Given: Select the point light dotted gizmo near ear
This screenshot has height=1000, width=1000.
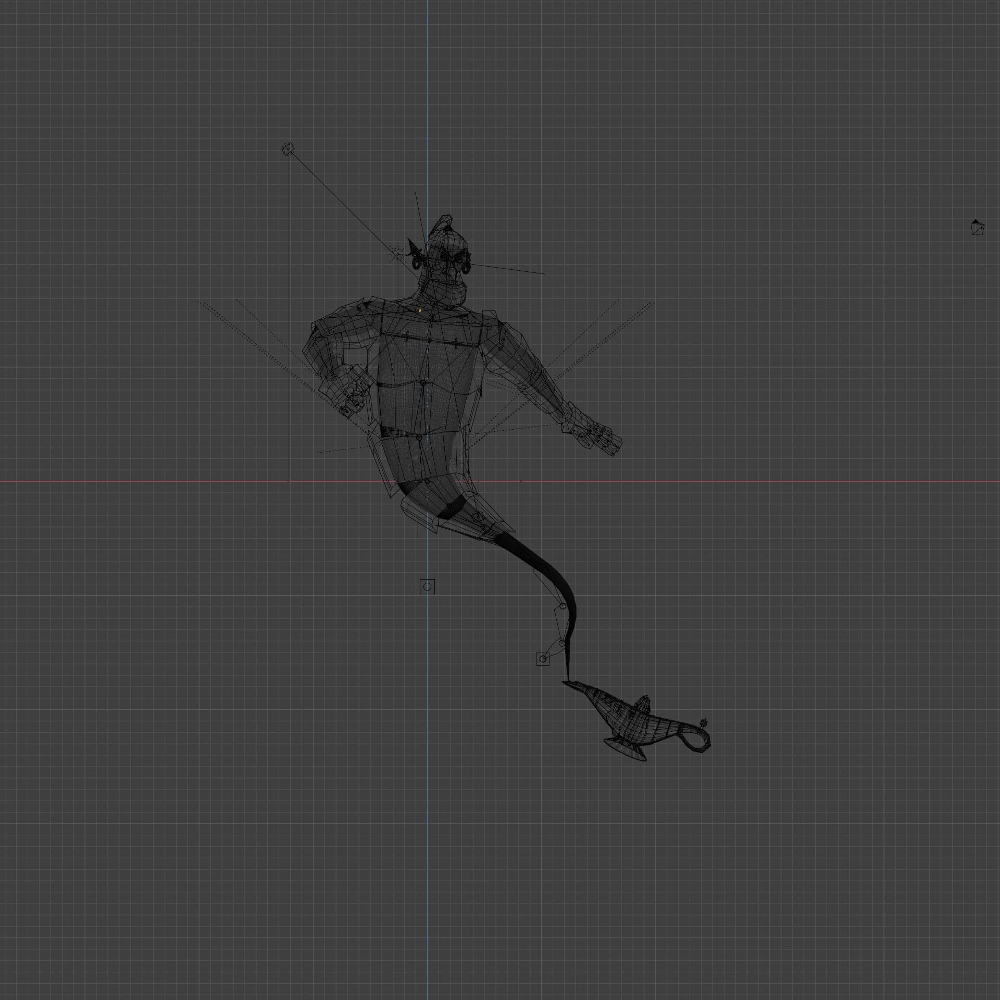Looking at the screenshot, I should (x=397, y=255).
